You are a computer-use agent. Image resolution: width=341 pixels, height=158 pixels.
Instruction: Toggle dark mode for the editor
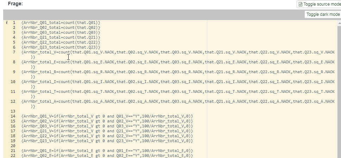pyautogui.click(x=323, y=14)
